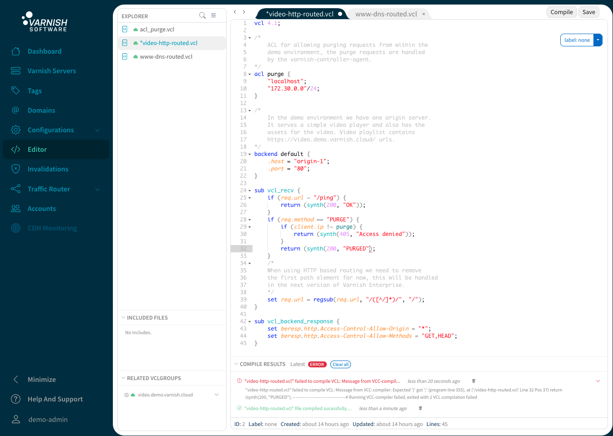Viewport: 613px width, 436px height.
Task: Click the demo-admin user icon
Action: point(16,419)
